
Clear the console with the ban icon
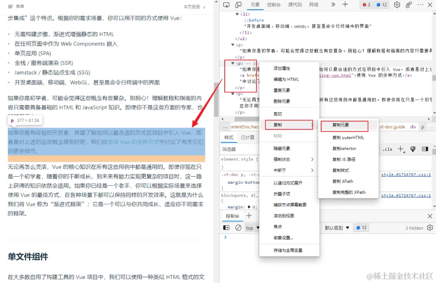pyautogui.click(x=238, y=227)
